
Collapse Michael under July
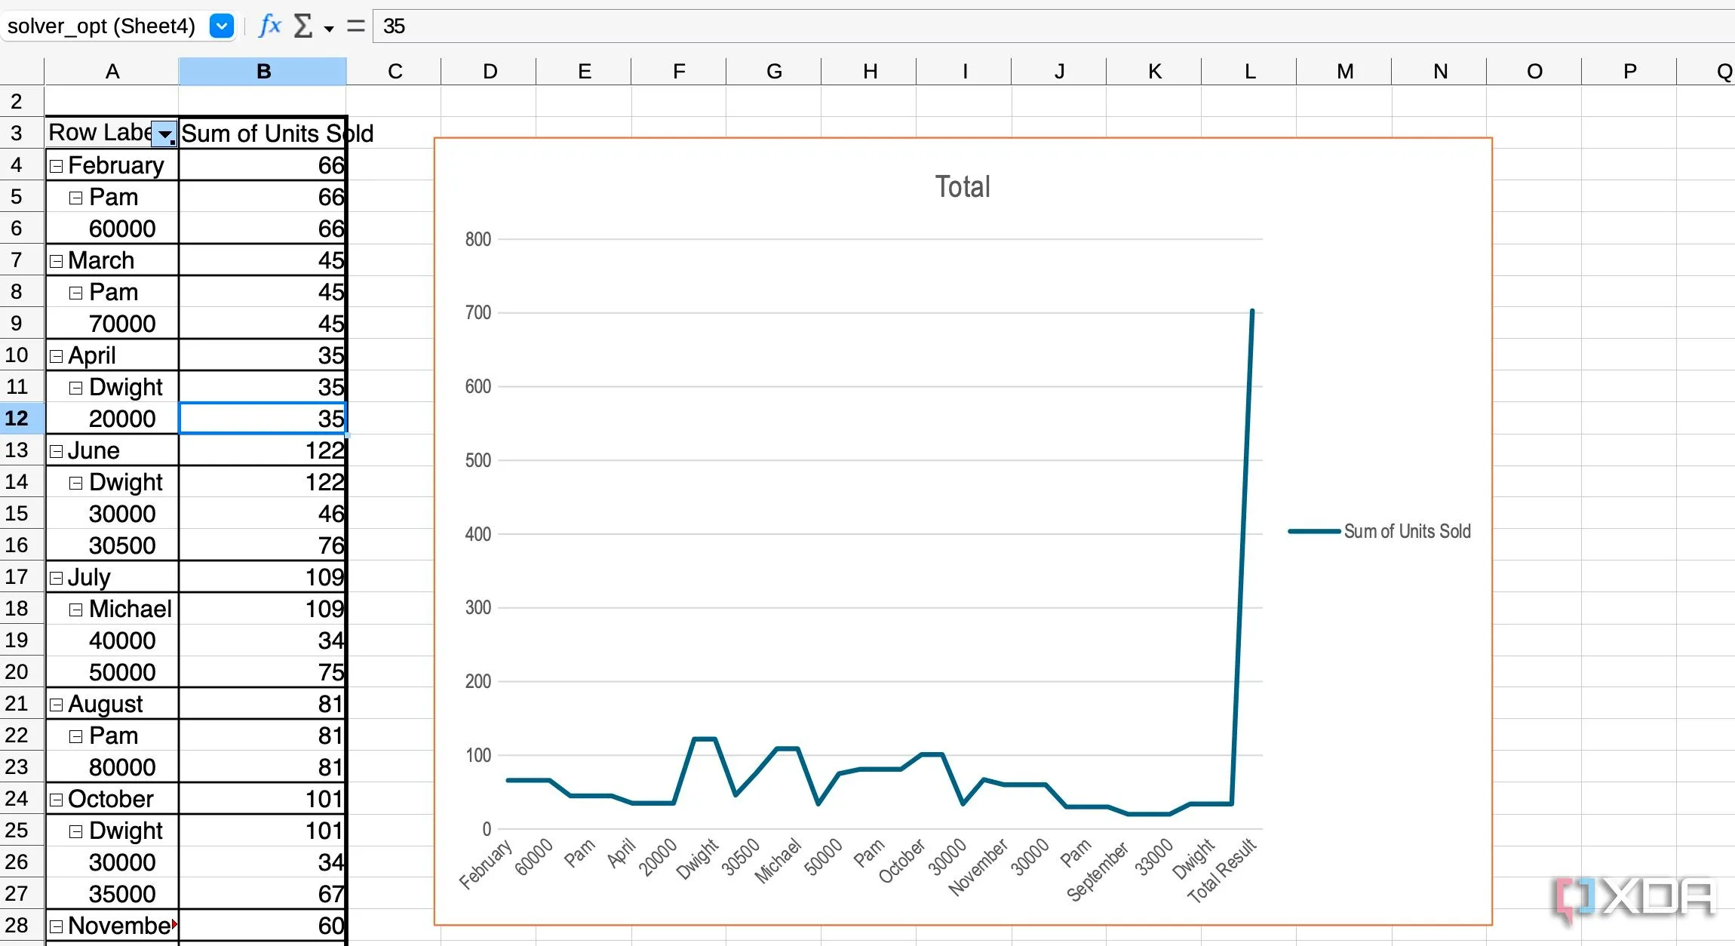point(75,610)
